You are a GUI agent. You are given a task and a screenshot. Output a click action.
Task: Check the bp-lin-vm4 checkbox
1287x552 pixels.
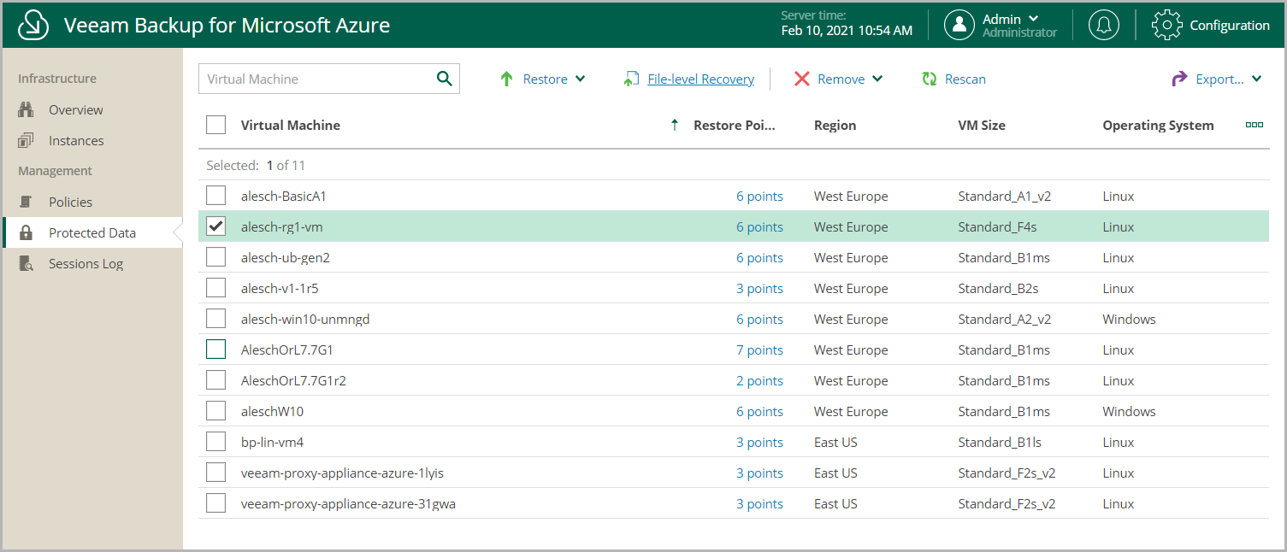point(216,442)
